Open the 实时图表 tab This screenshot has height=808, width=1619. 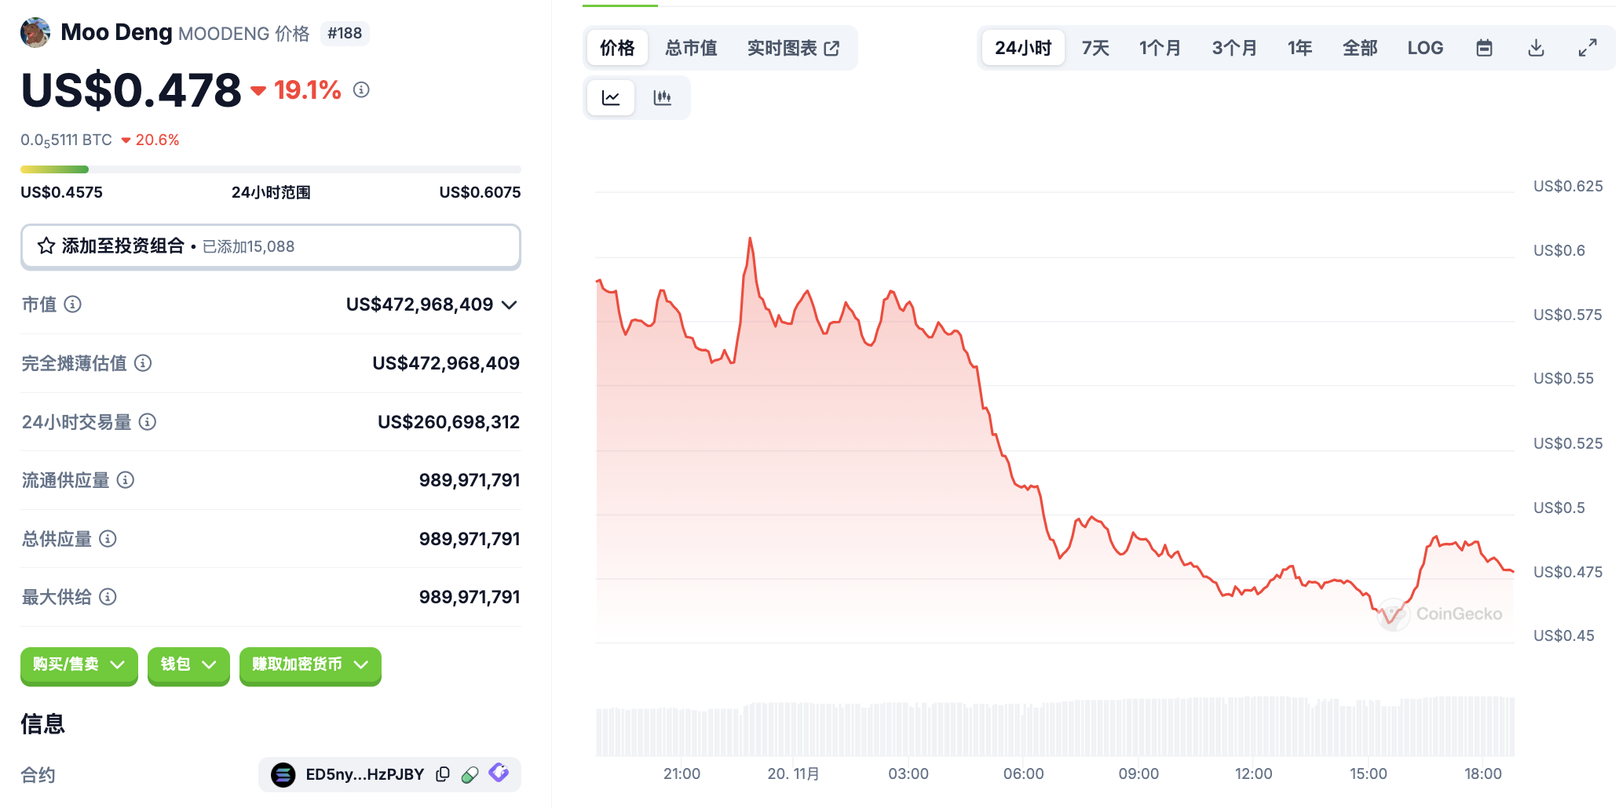792,48
